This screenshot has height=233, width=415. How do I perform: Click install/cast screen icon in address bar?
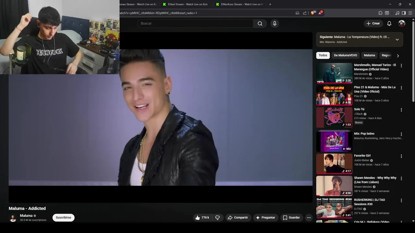point(297,13)
